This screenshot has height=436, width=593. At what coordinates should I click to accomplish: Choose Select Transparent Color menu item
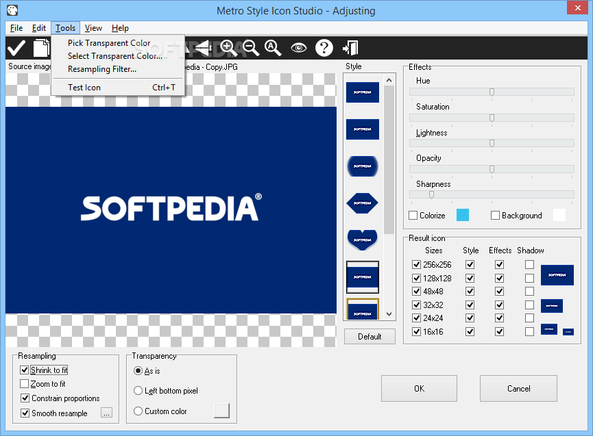coord(118,56)
